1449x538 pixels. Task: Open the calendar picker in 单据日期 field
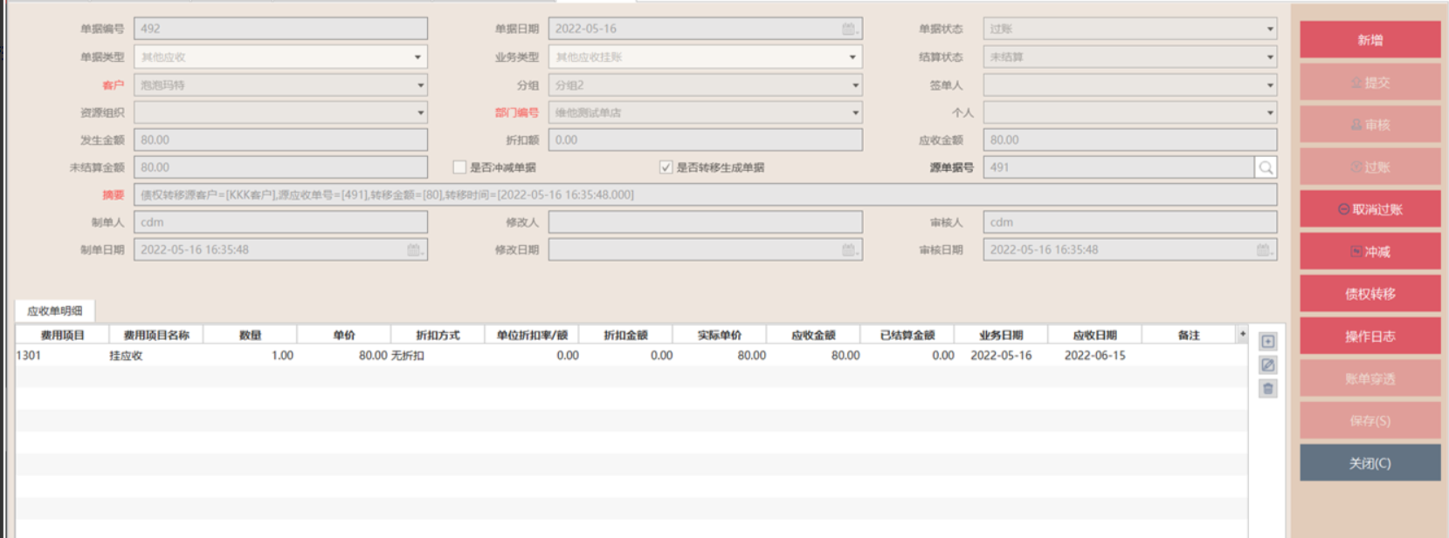[849, 29]
